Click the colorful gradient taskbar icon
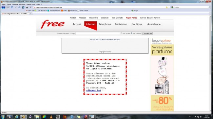213x119 pixels. (44, 117)
